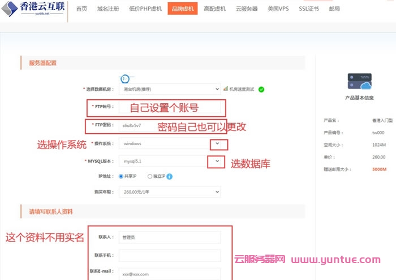Viewport: 396px width, 280px height.
Task: Open the SSL证书 navigation link
Action: coord(309,9)
